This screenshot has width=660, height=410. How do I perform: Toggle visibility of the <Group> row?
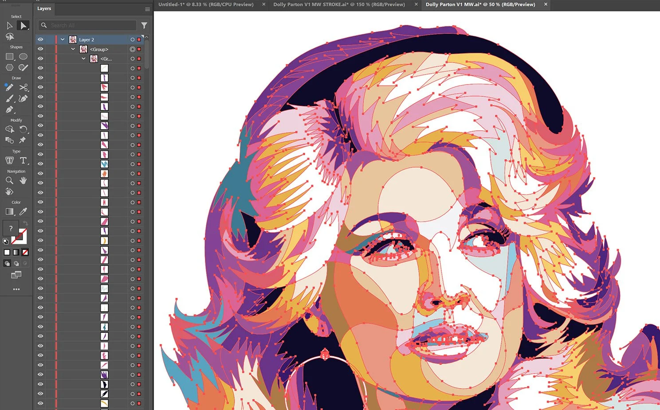point(40,49)
